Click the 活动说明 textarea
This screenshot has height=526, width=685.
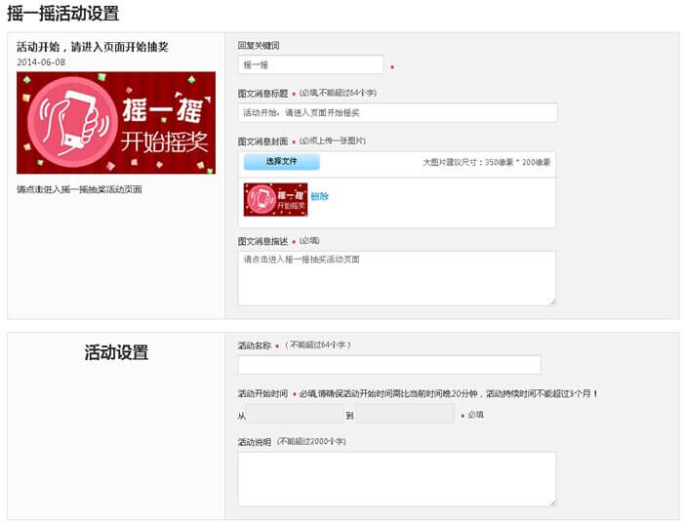coord(397,479)
